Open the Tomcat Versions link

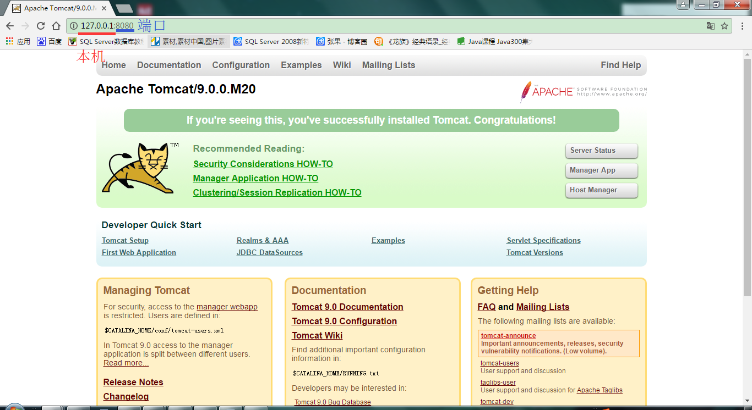pos(535,252)
